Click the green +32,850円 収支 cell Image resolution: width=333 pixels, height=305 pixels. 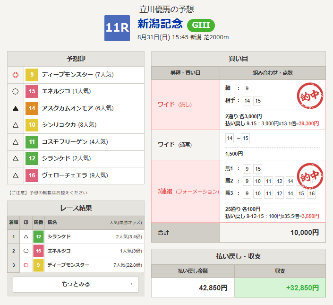click(280, 288)
